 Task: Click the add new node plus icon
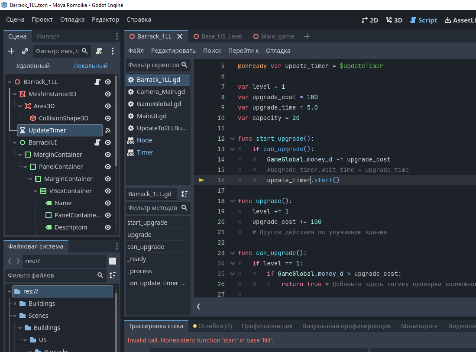click(11, 51)
